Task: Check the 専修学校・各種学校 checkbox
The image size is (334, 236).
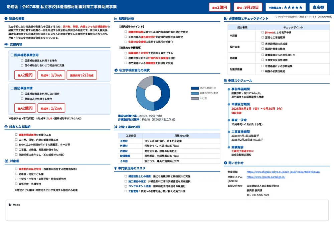Action: point(16,184)
